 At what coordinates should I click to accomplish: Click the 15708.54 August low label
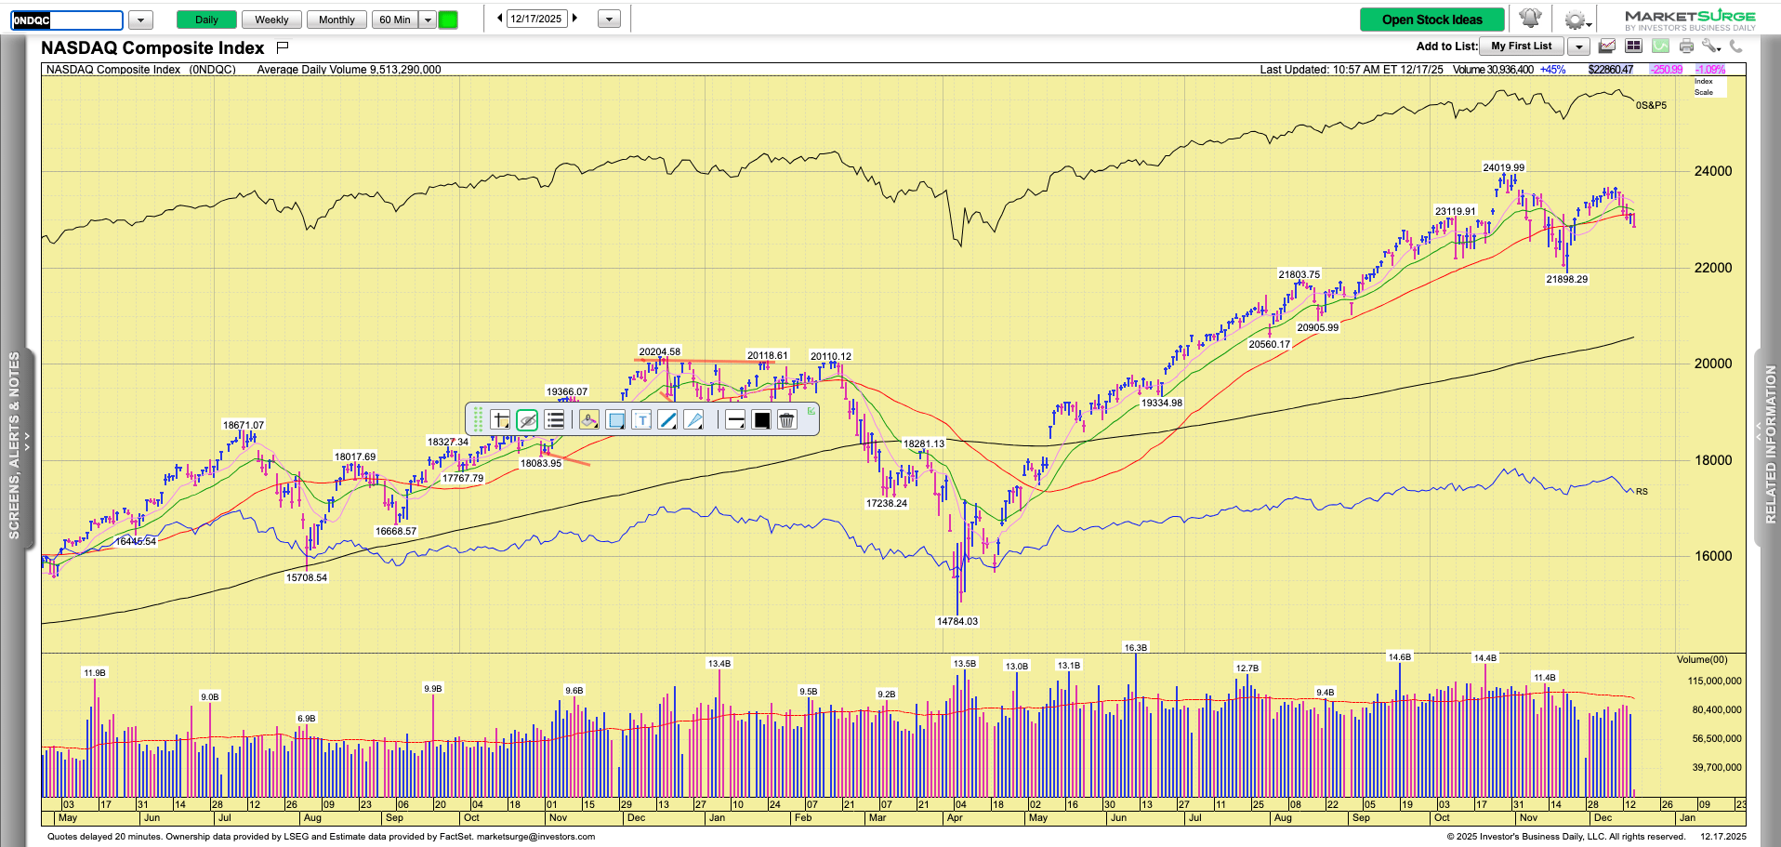306,577
